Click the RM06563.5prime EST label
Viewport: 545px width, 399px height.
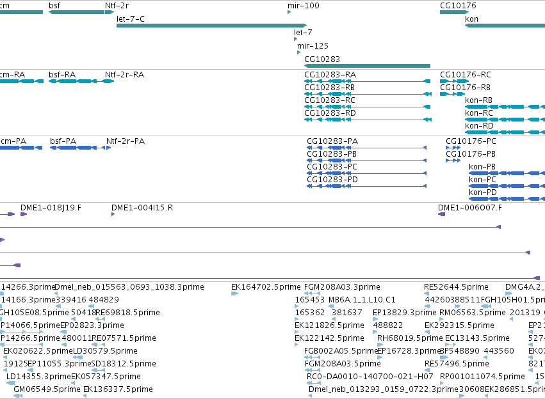tap(473, 313)
